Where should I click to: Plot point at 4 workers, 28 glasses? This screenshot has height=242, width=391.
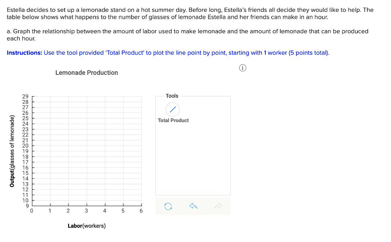pyautogui.click(x=105, y=102)
